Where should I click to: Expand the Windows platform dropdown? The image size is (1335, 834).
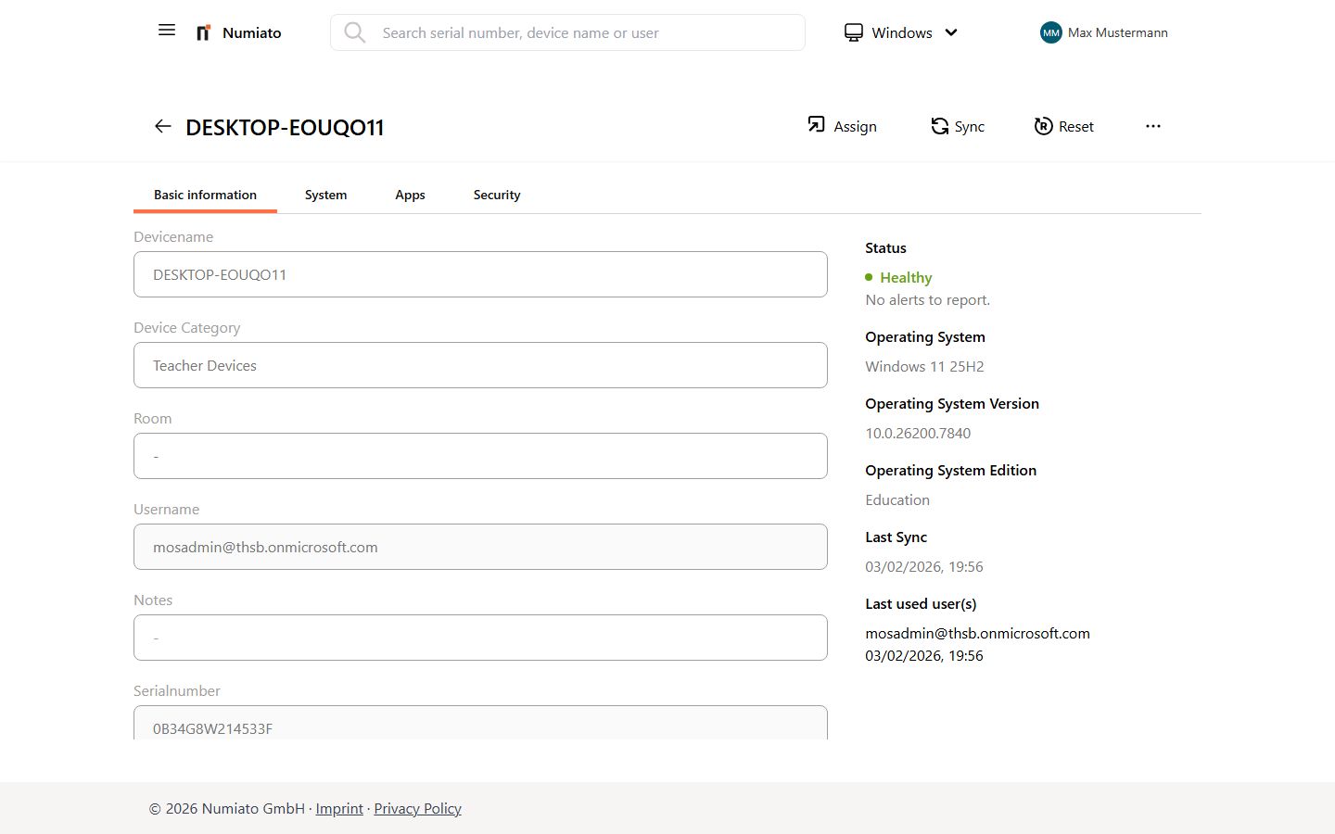click(x=900, y=33)
